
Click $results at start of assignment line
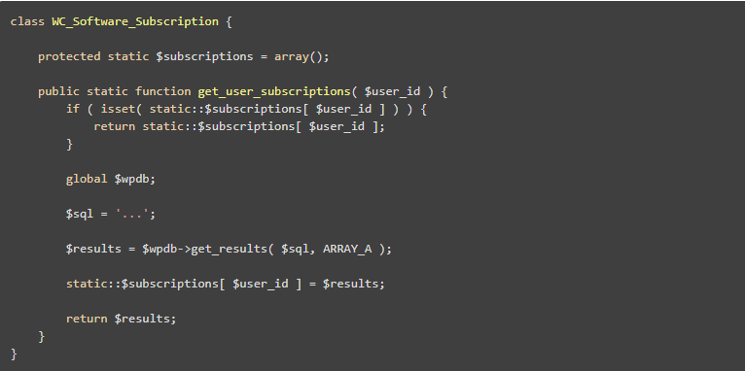tap(93, 249)
